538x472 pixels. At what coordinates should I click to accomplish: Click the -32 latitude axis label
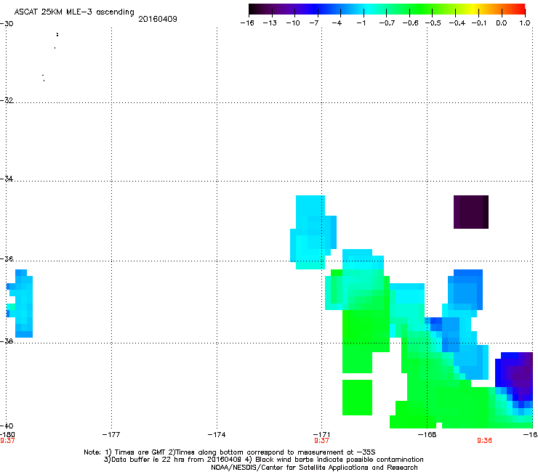click(7, 100)
